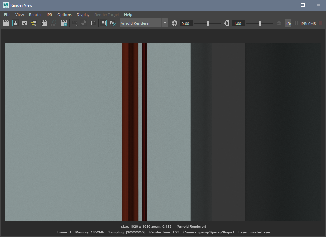
Task: Expand the RGB channel display options
Action: 77,25
